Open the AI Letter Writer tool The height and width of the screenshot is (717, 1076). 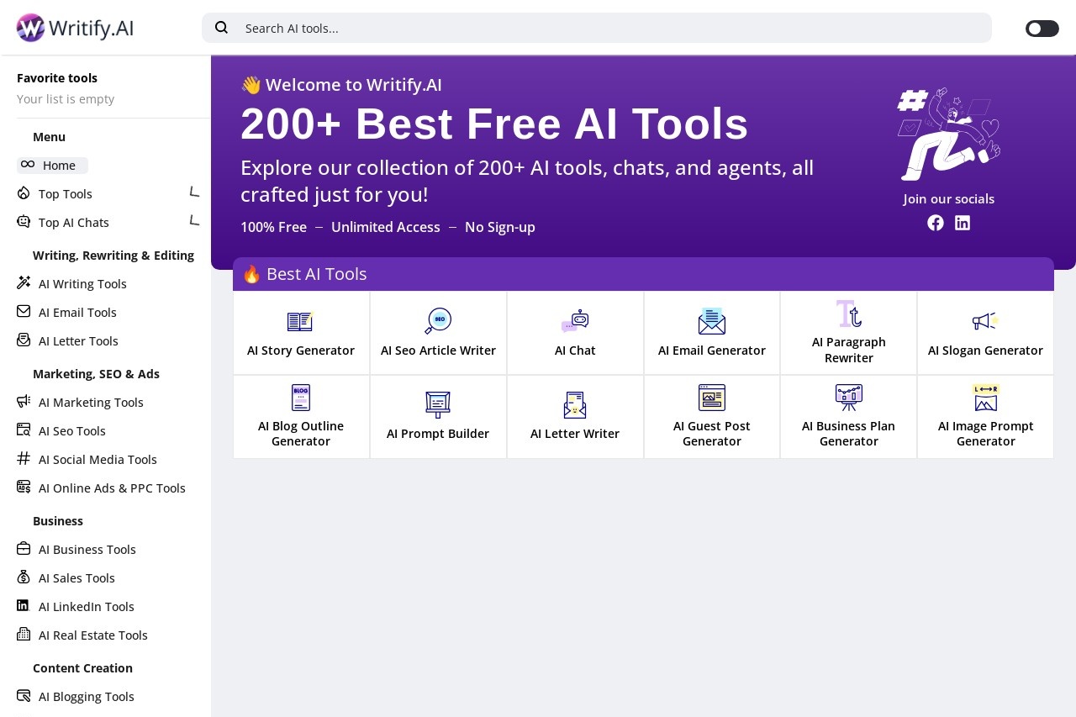575,417
